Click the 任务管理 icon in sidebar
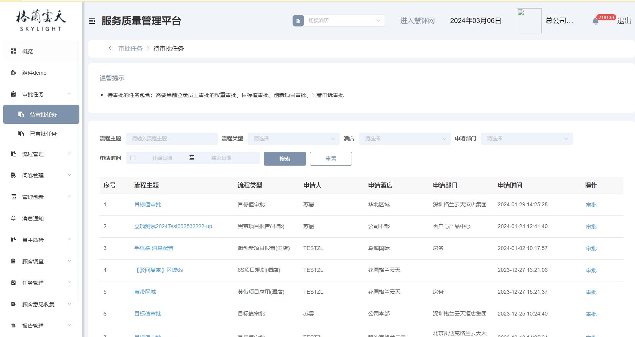Screen dimensions: 635x337 point(13,283)
